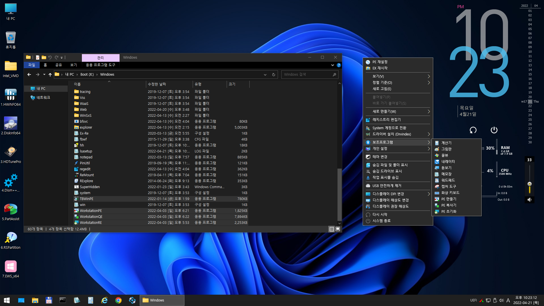Open the 파일 ribbon tab
The image size is (544, 306).
point(32,65)
